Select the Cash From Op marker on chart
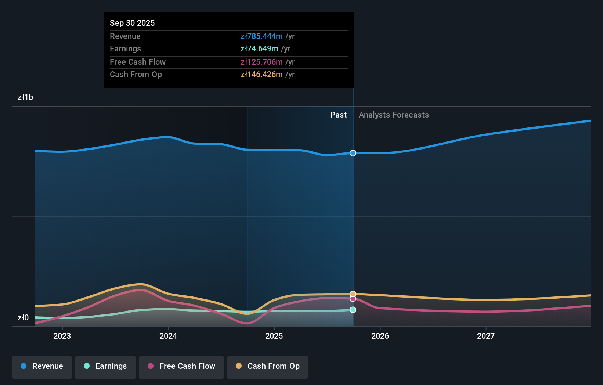 tap(353, 294)
